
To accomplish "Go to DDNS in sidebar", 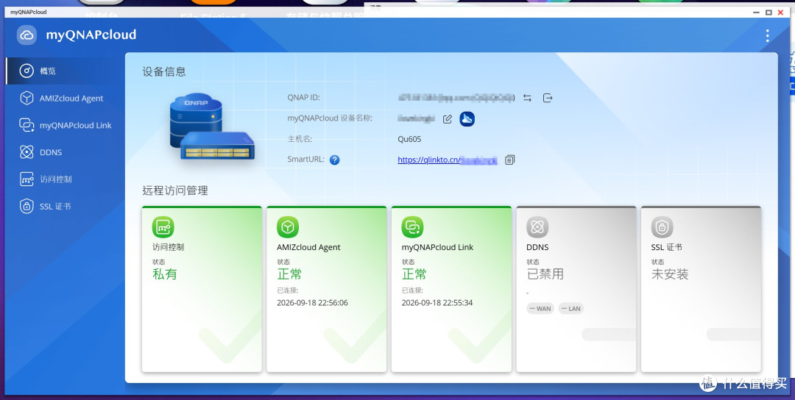I will coord(66,152).
